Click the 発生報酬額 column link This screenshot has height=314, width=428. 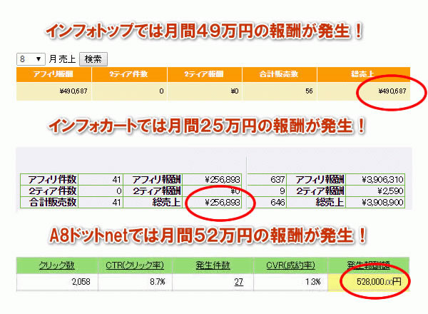pyautogui.click(x=369, y=265)
